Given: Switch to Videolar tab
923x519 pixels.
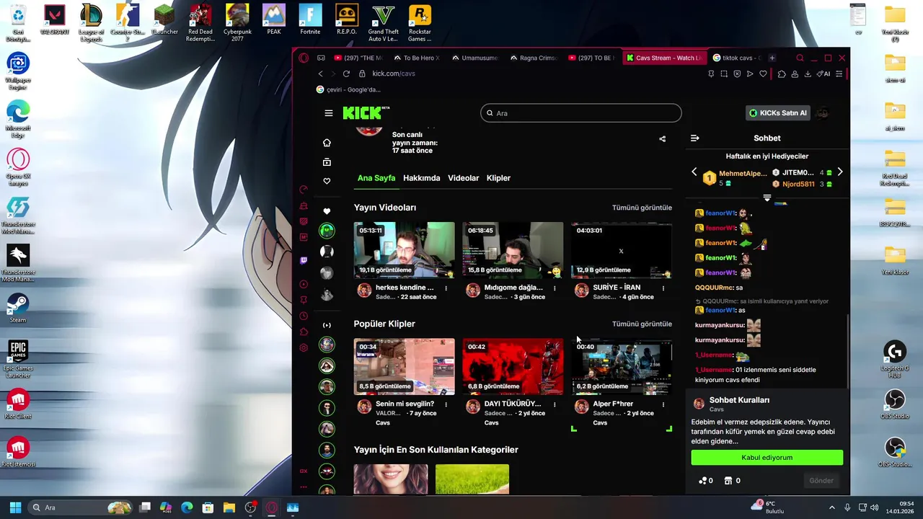Looking at the screenshot, I should [x=463, y=178].
